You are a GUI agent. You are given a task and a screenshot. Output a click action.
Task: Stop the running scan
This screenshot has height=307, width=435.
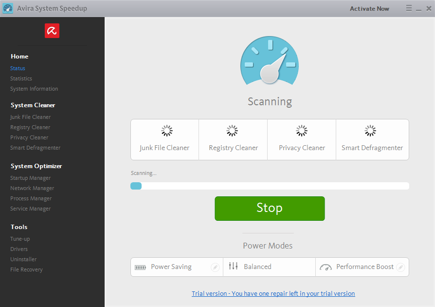270,208
